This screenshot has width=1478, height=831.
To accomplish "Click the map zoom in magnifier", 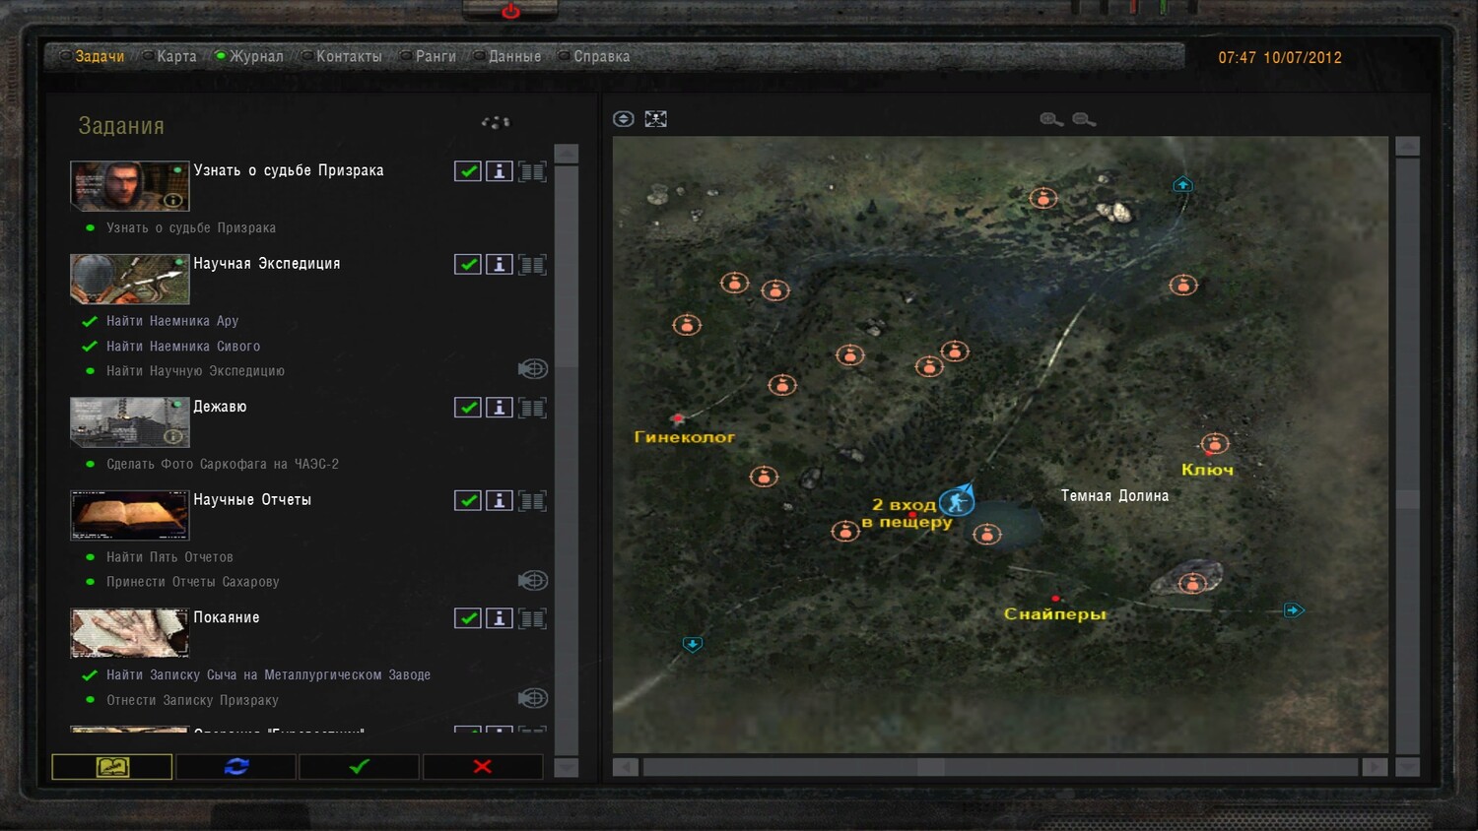I will pos(1051,119).
